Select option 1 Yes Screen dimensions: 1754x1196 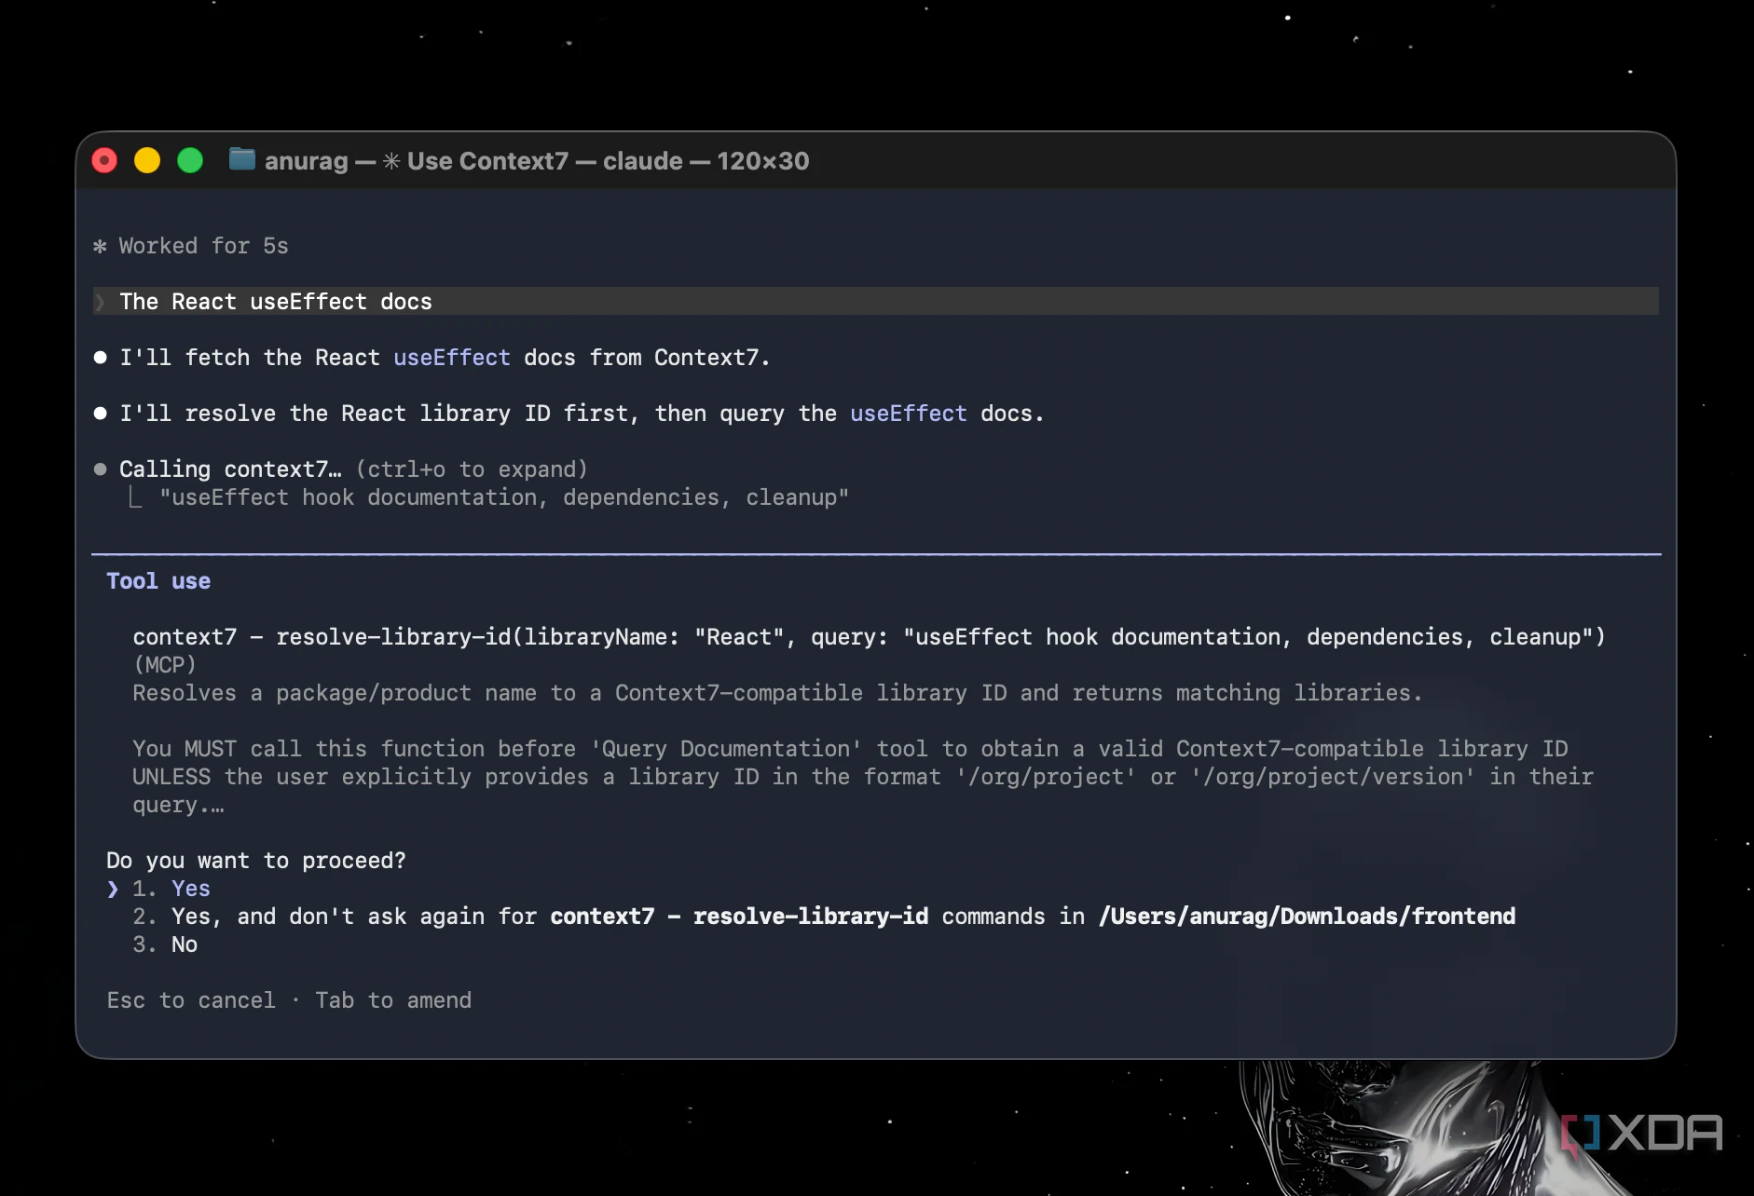click(x=171, y=889)
